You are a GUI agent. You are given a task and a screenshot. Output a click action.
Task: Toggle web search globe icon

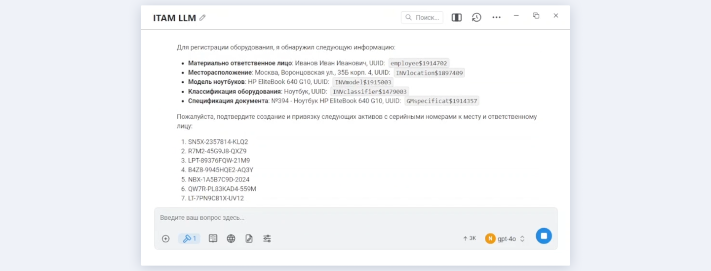231,239
